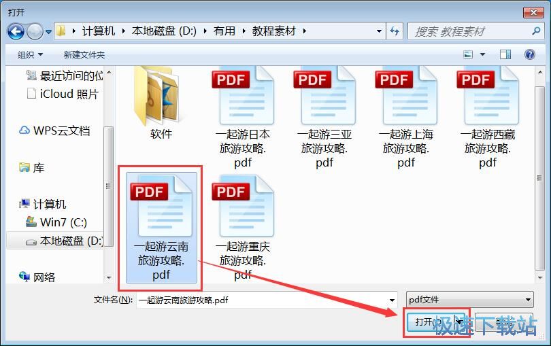This screenshot has height=346, width=551.
Task: Refresh the folder with the refresh icon
Action: click(x=395, y=31)
